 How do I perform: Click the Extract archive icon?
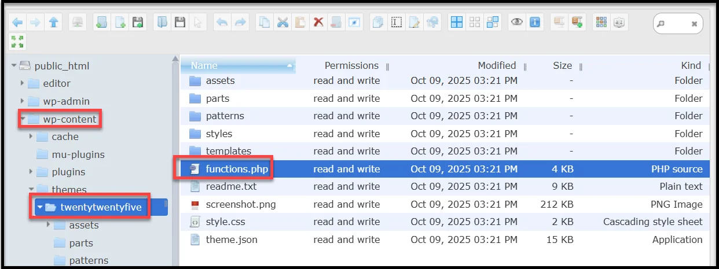[559, 23]
